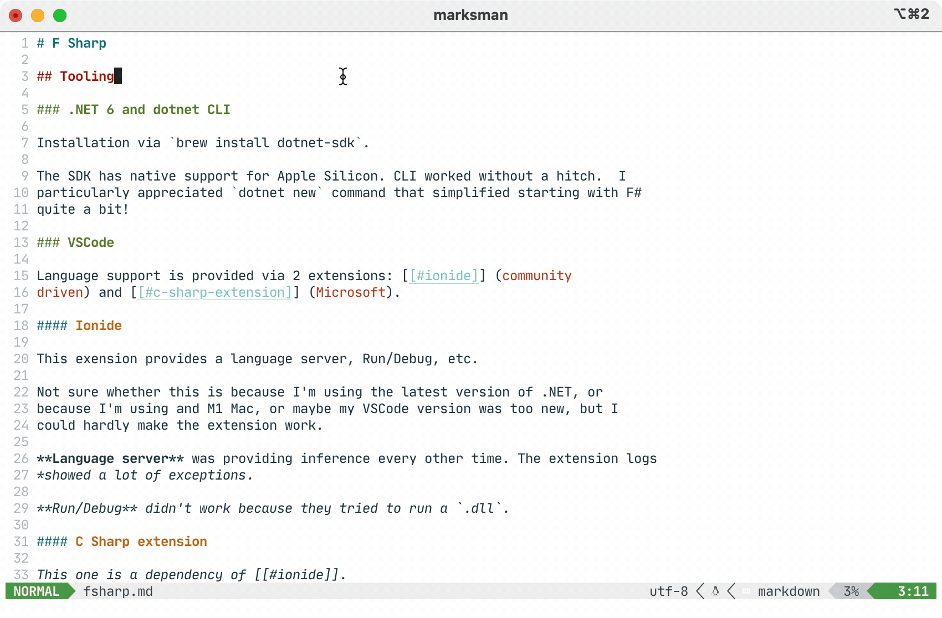This screenshot has height=618, width=942.
Task: Click the NORMAL mode indicator
Action: click(37, 591)
